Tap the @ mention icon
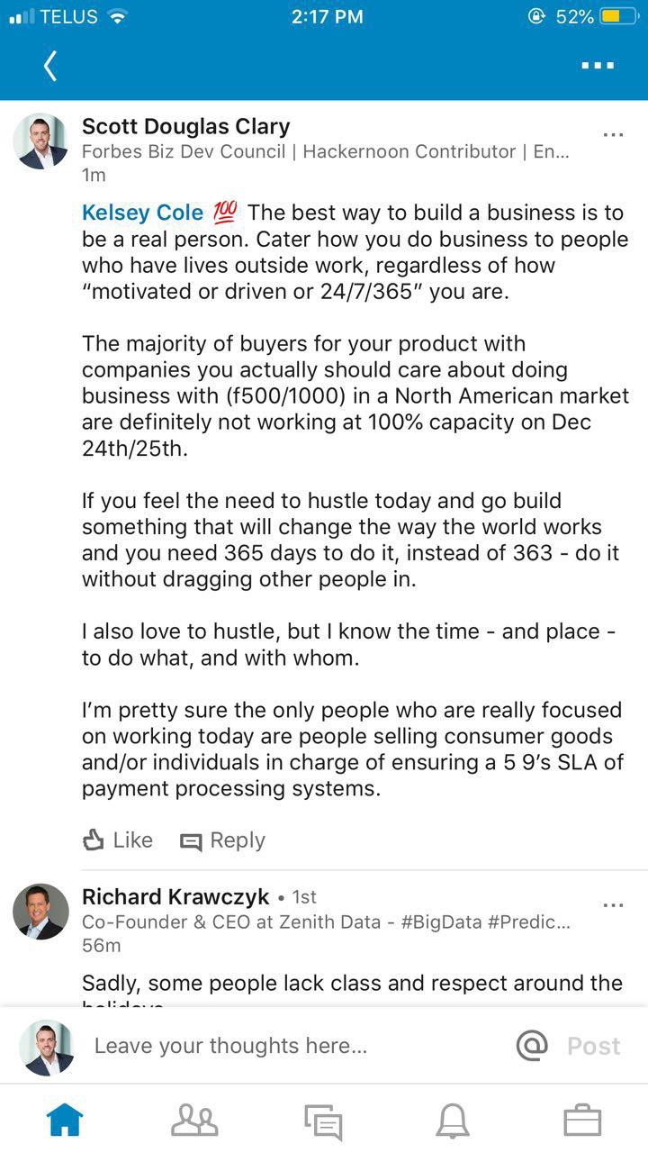648x1153 pixels. coord(532,1046)
